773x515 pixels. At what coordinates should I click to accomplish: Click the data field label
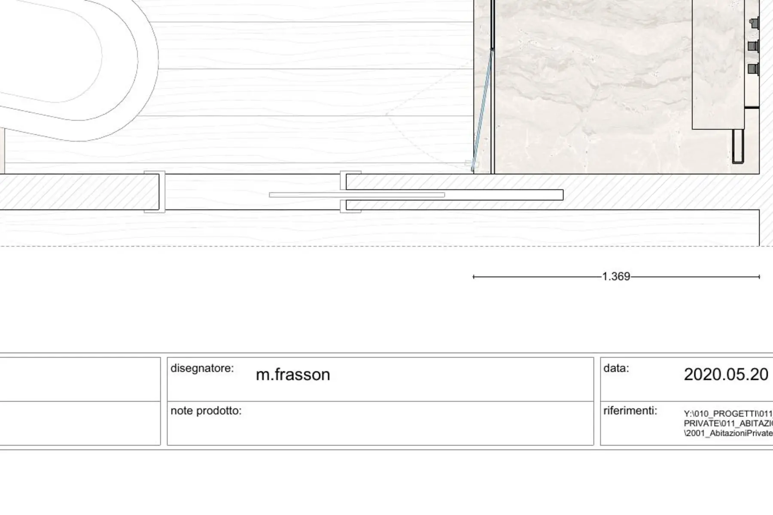[616, 368]
